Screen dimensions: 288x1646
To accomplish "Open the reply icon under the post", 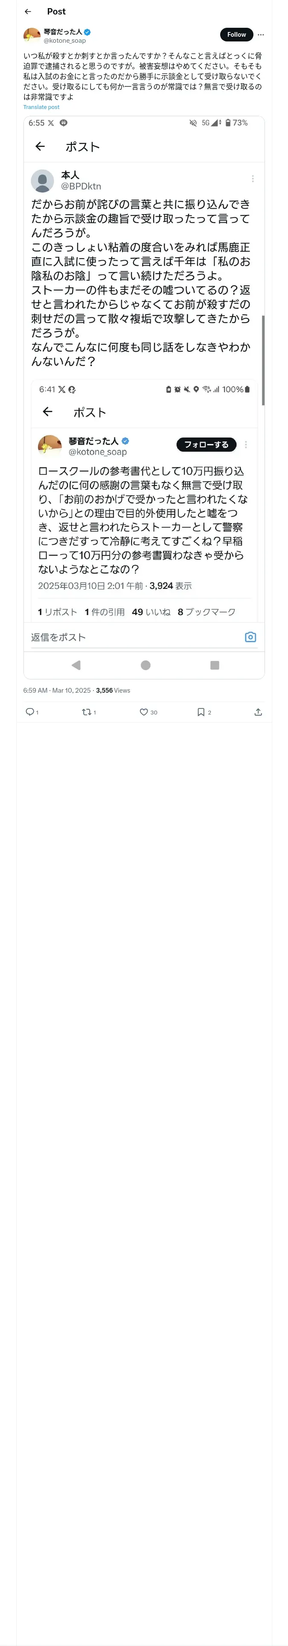I will [30, 712].
